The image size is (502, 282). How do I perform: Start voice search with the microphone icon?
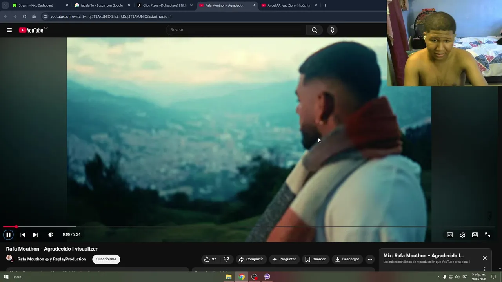(x=332, y=30)
